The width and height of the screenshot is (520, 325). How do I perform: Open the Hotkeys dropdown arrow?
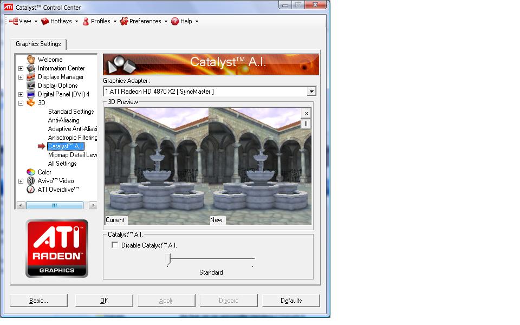pos(76,22)
